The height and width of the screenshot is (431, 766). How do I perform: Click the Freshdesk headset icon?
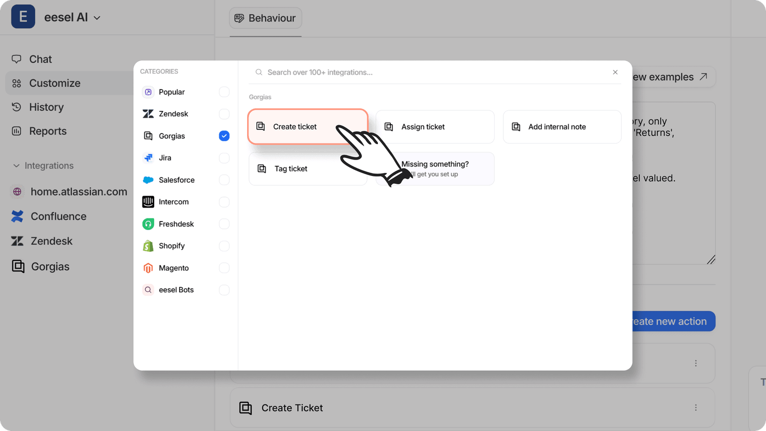(148, 224)
